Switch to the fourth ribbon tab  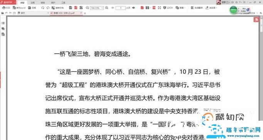pos(53,3)
